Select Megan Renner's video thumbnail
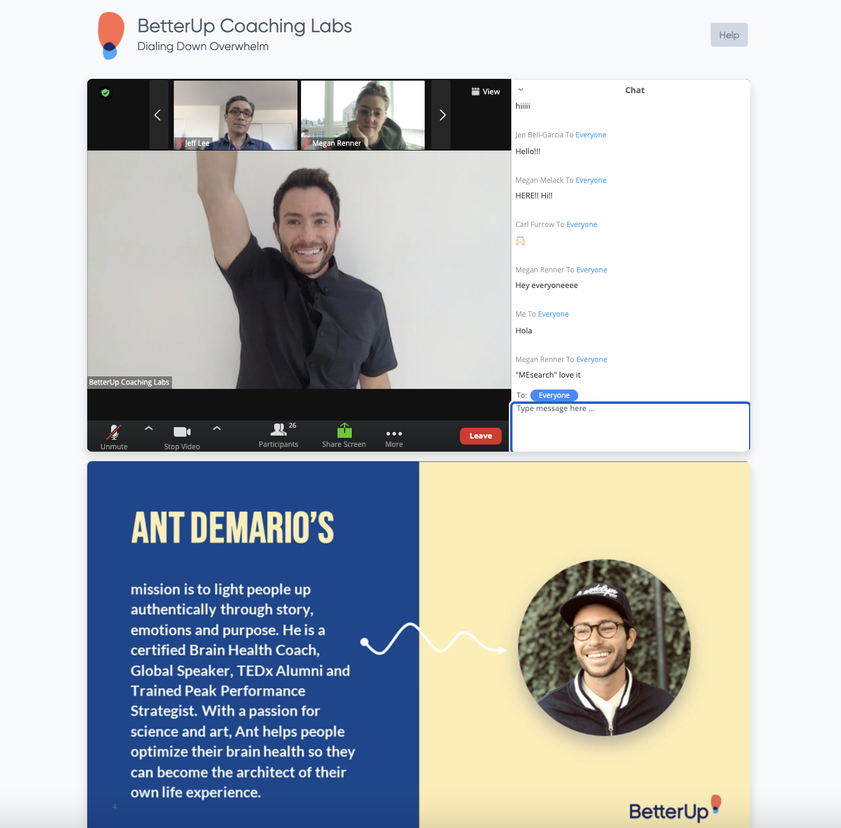The height and width of the screenshot is (828, 841). (x=363, y=115)
